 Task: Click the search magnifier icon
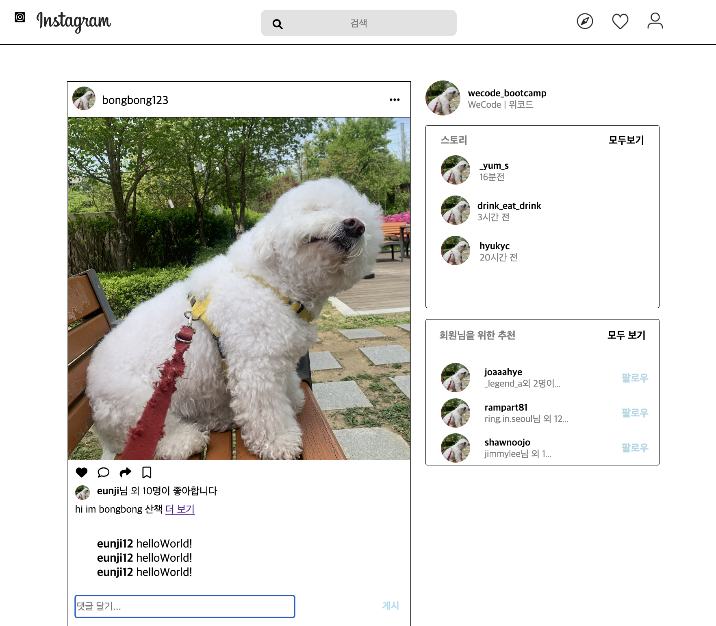(278, 24)
